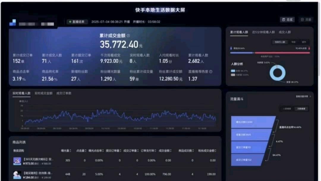Click gray 非新客 legend swatch
Screen dimensions: 321x181
tap(233, 75)
